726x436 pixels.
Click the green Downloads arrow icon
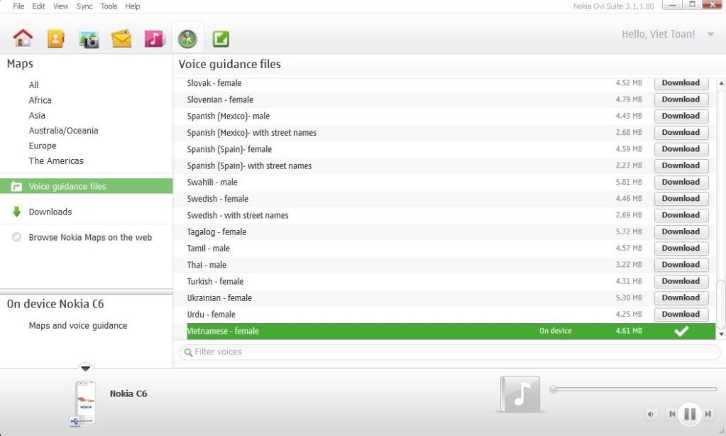click(x=16, y=212)
